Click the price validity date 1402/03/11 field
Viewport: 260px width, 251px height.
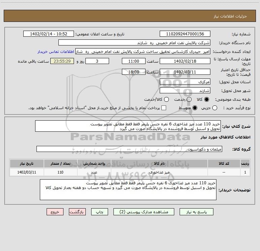pos(185,72)
